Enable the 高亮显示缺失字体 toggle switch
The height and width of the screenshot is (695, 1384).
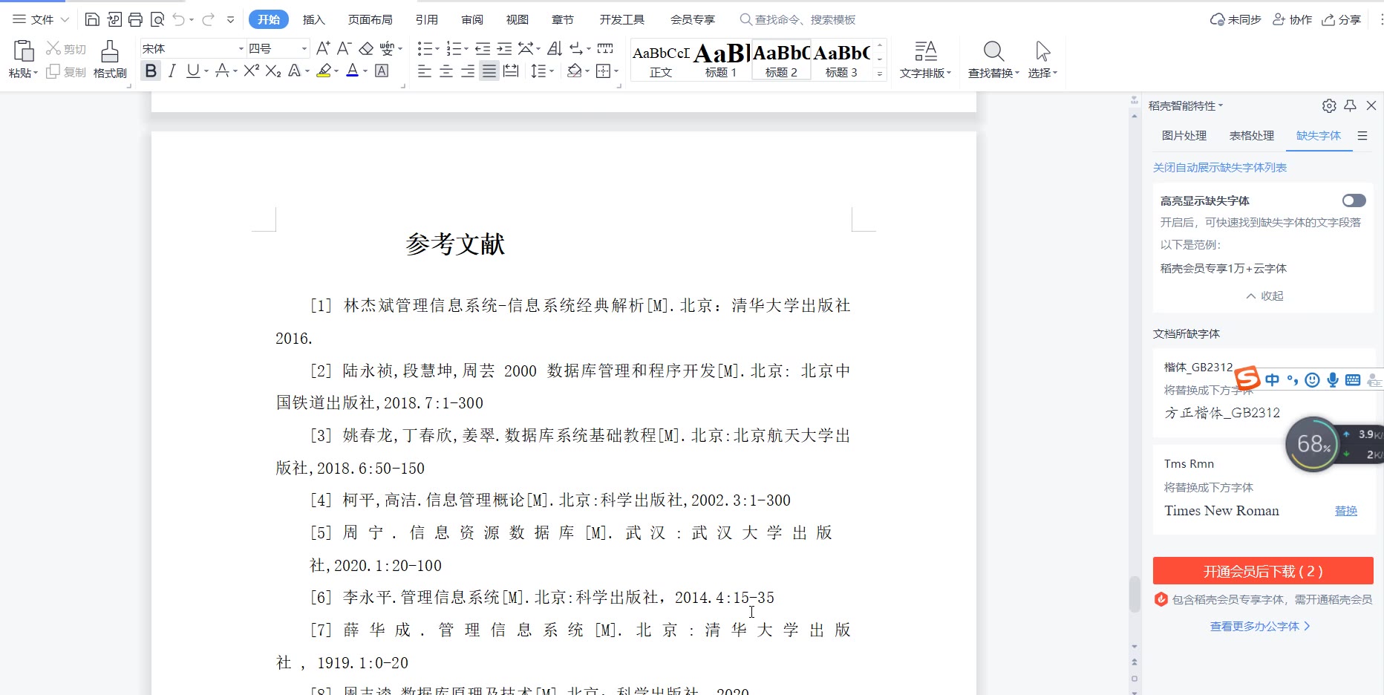tap(1354, 200)
